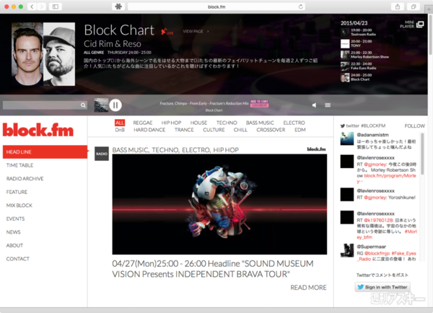Click the Safari back arrow
Image resolution: width=433 pixels, height=313 pixels.
point(32,6)
